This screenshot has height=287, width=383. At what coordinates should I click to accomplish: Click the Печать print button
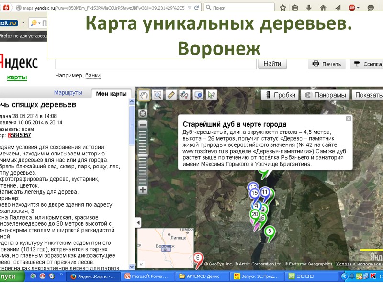(x=327, y=64)
